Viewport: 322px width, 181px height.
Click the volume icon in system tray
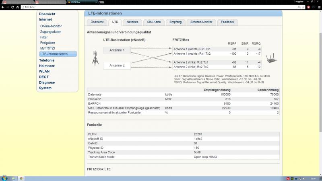click(304, 179)
